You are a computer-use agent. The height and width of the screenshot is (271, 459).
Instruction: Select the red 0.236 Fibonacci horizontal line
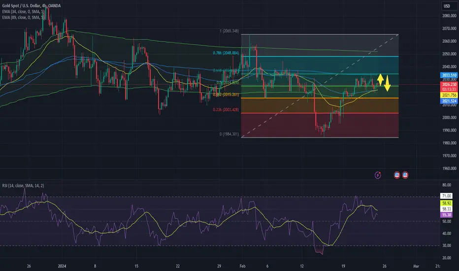320,113
